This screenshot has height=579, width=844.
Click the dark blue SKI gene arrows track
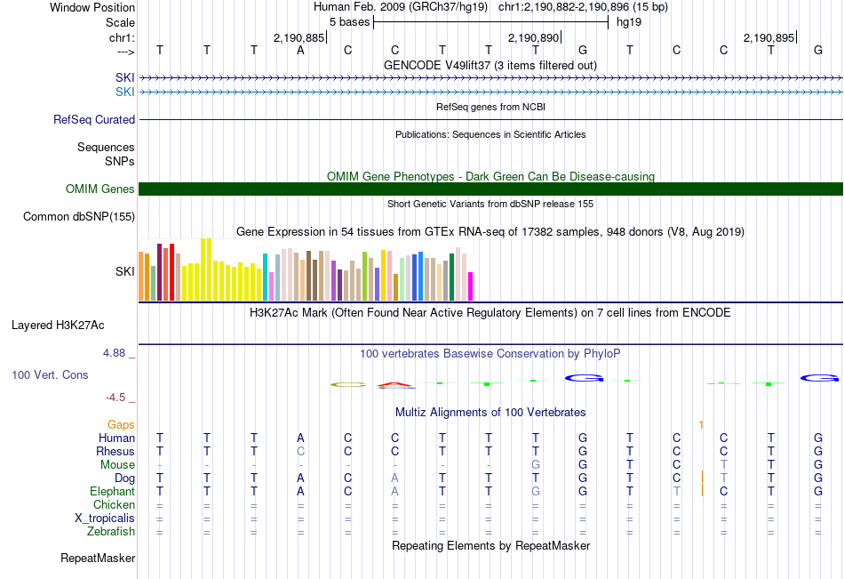pos(491,78)
